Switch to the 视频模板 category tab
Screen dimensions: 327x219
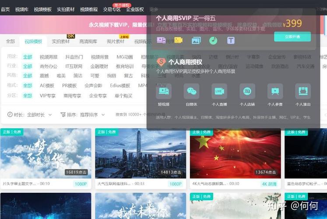pos(33,41)
